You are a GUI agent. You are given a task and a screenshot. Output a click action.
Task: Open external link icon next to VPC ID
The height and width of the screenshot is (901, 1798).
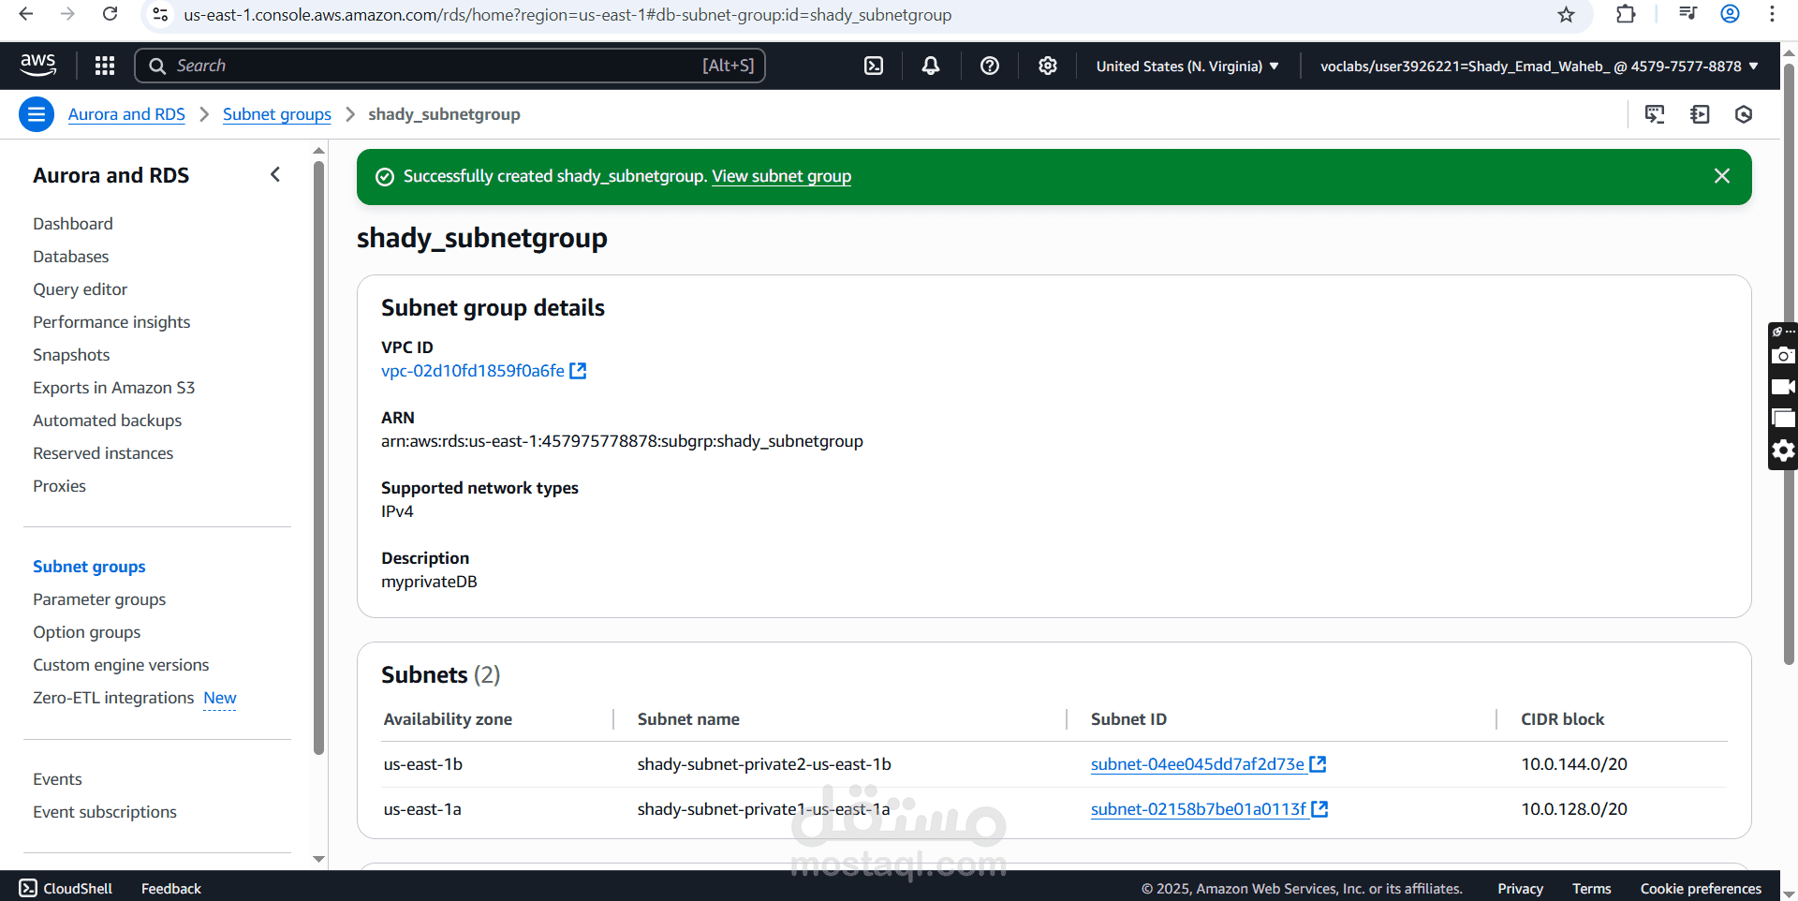(578, 371)
